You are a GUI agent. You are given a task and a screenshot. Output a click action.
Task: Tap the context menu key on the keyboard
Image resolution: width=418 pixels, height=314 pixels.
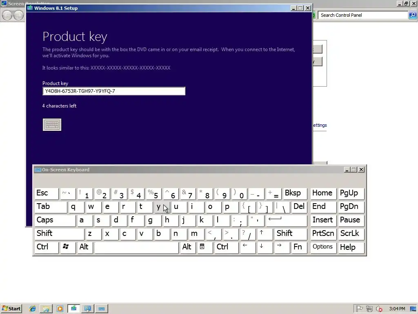205,247
